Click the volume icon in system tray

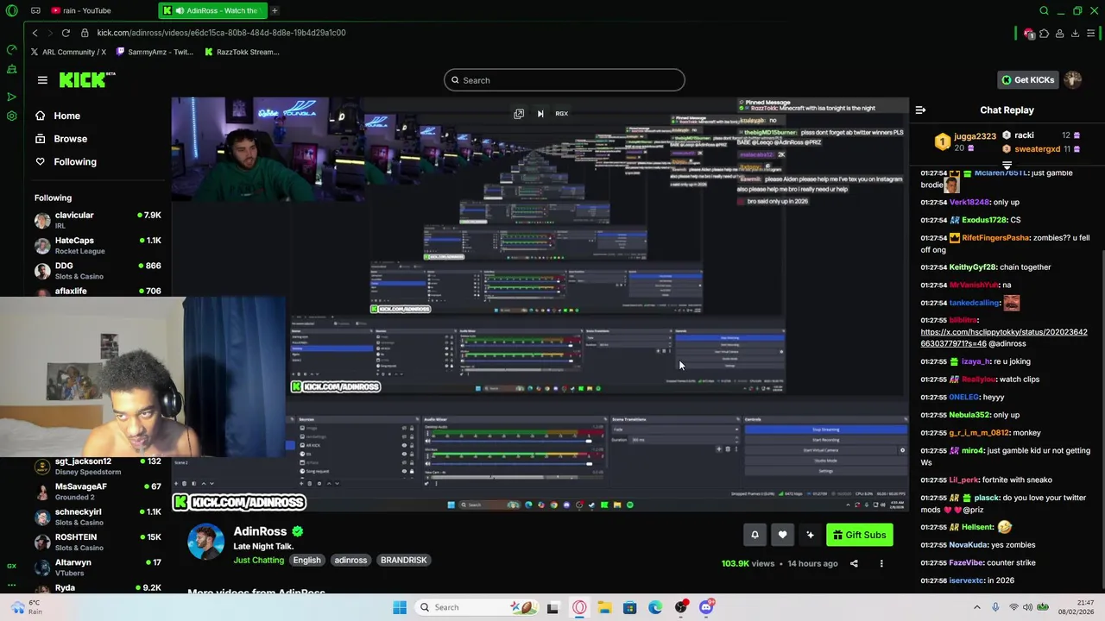[1028, 607]
